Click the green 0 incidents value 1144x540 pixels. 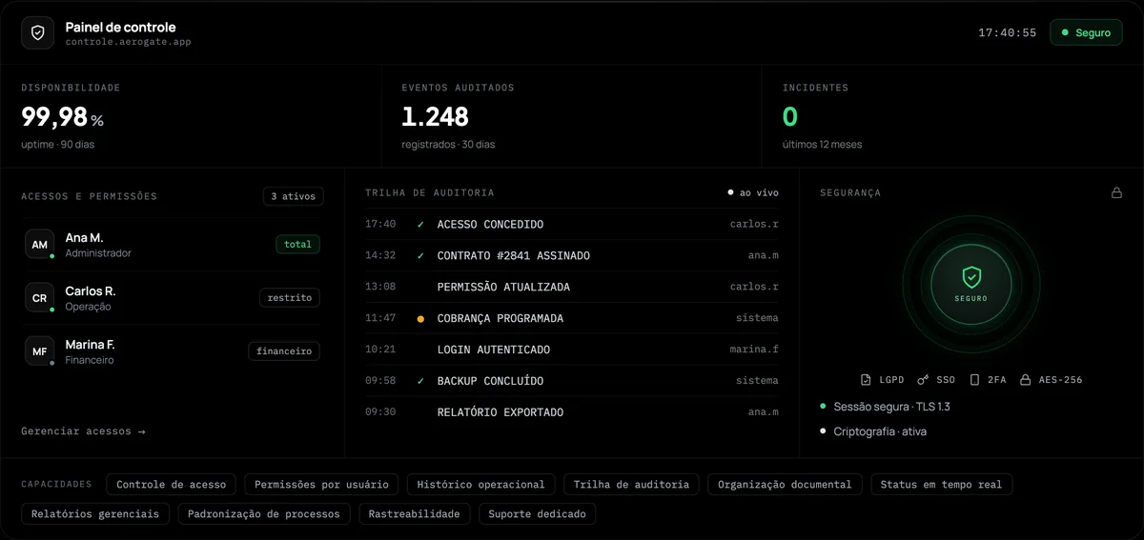[790, 117]
